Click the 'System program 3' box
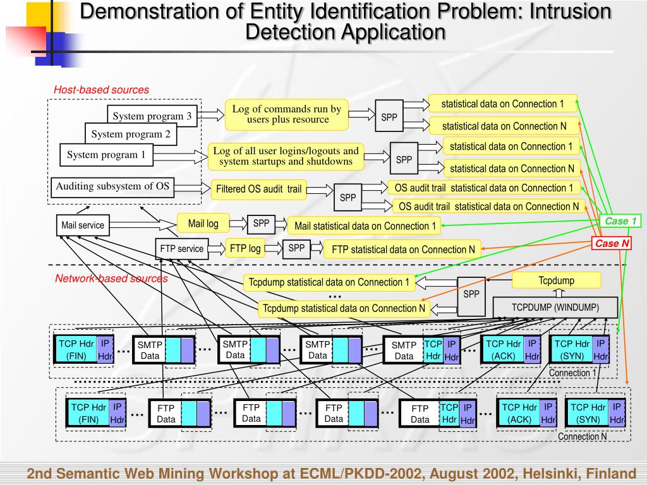 tap(152, 116)
